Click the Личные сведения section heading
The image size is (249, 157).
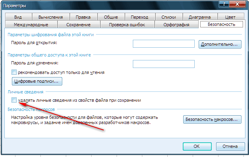click(x=25, y=92)
